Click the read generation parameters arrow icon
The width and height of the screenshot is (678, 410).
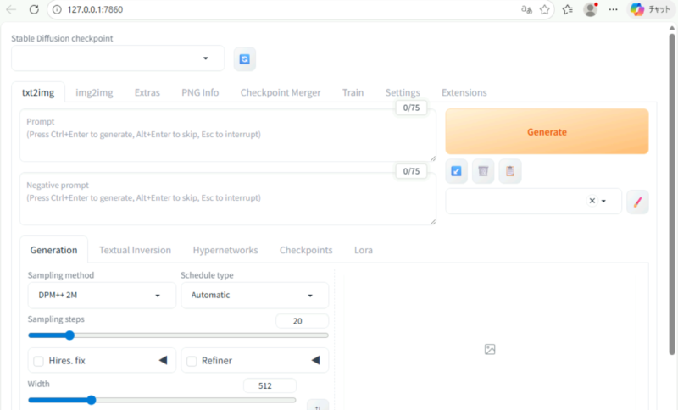tap(457, 172)
